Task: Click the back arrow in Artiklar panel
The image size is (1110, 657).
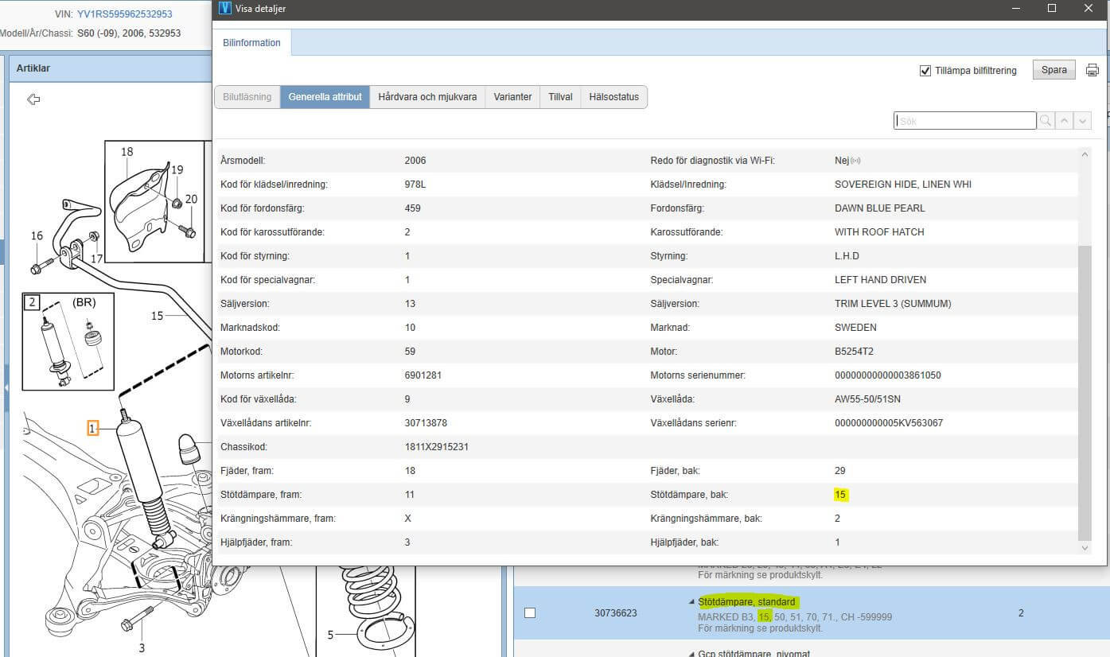Action: tap(33, 99)
